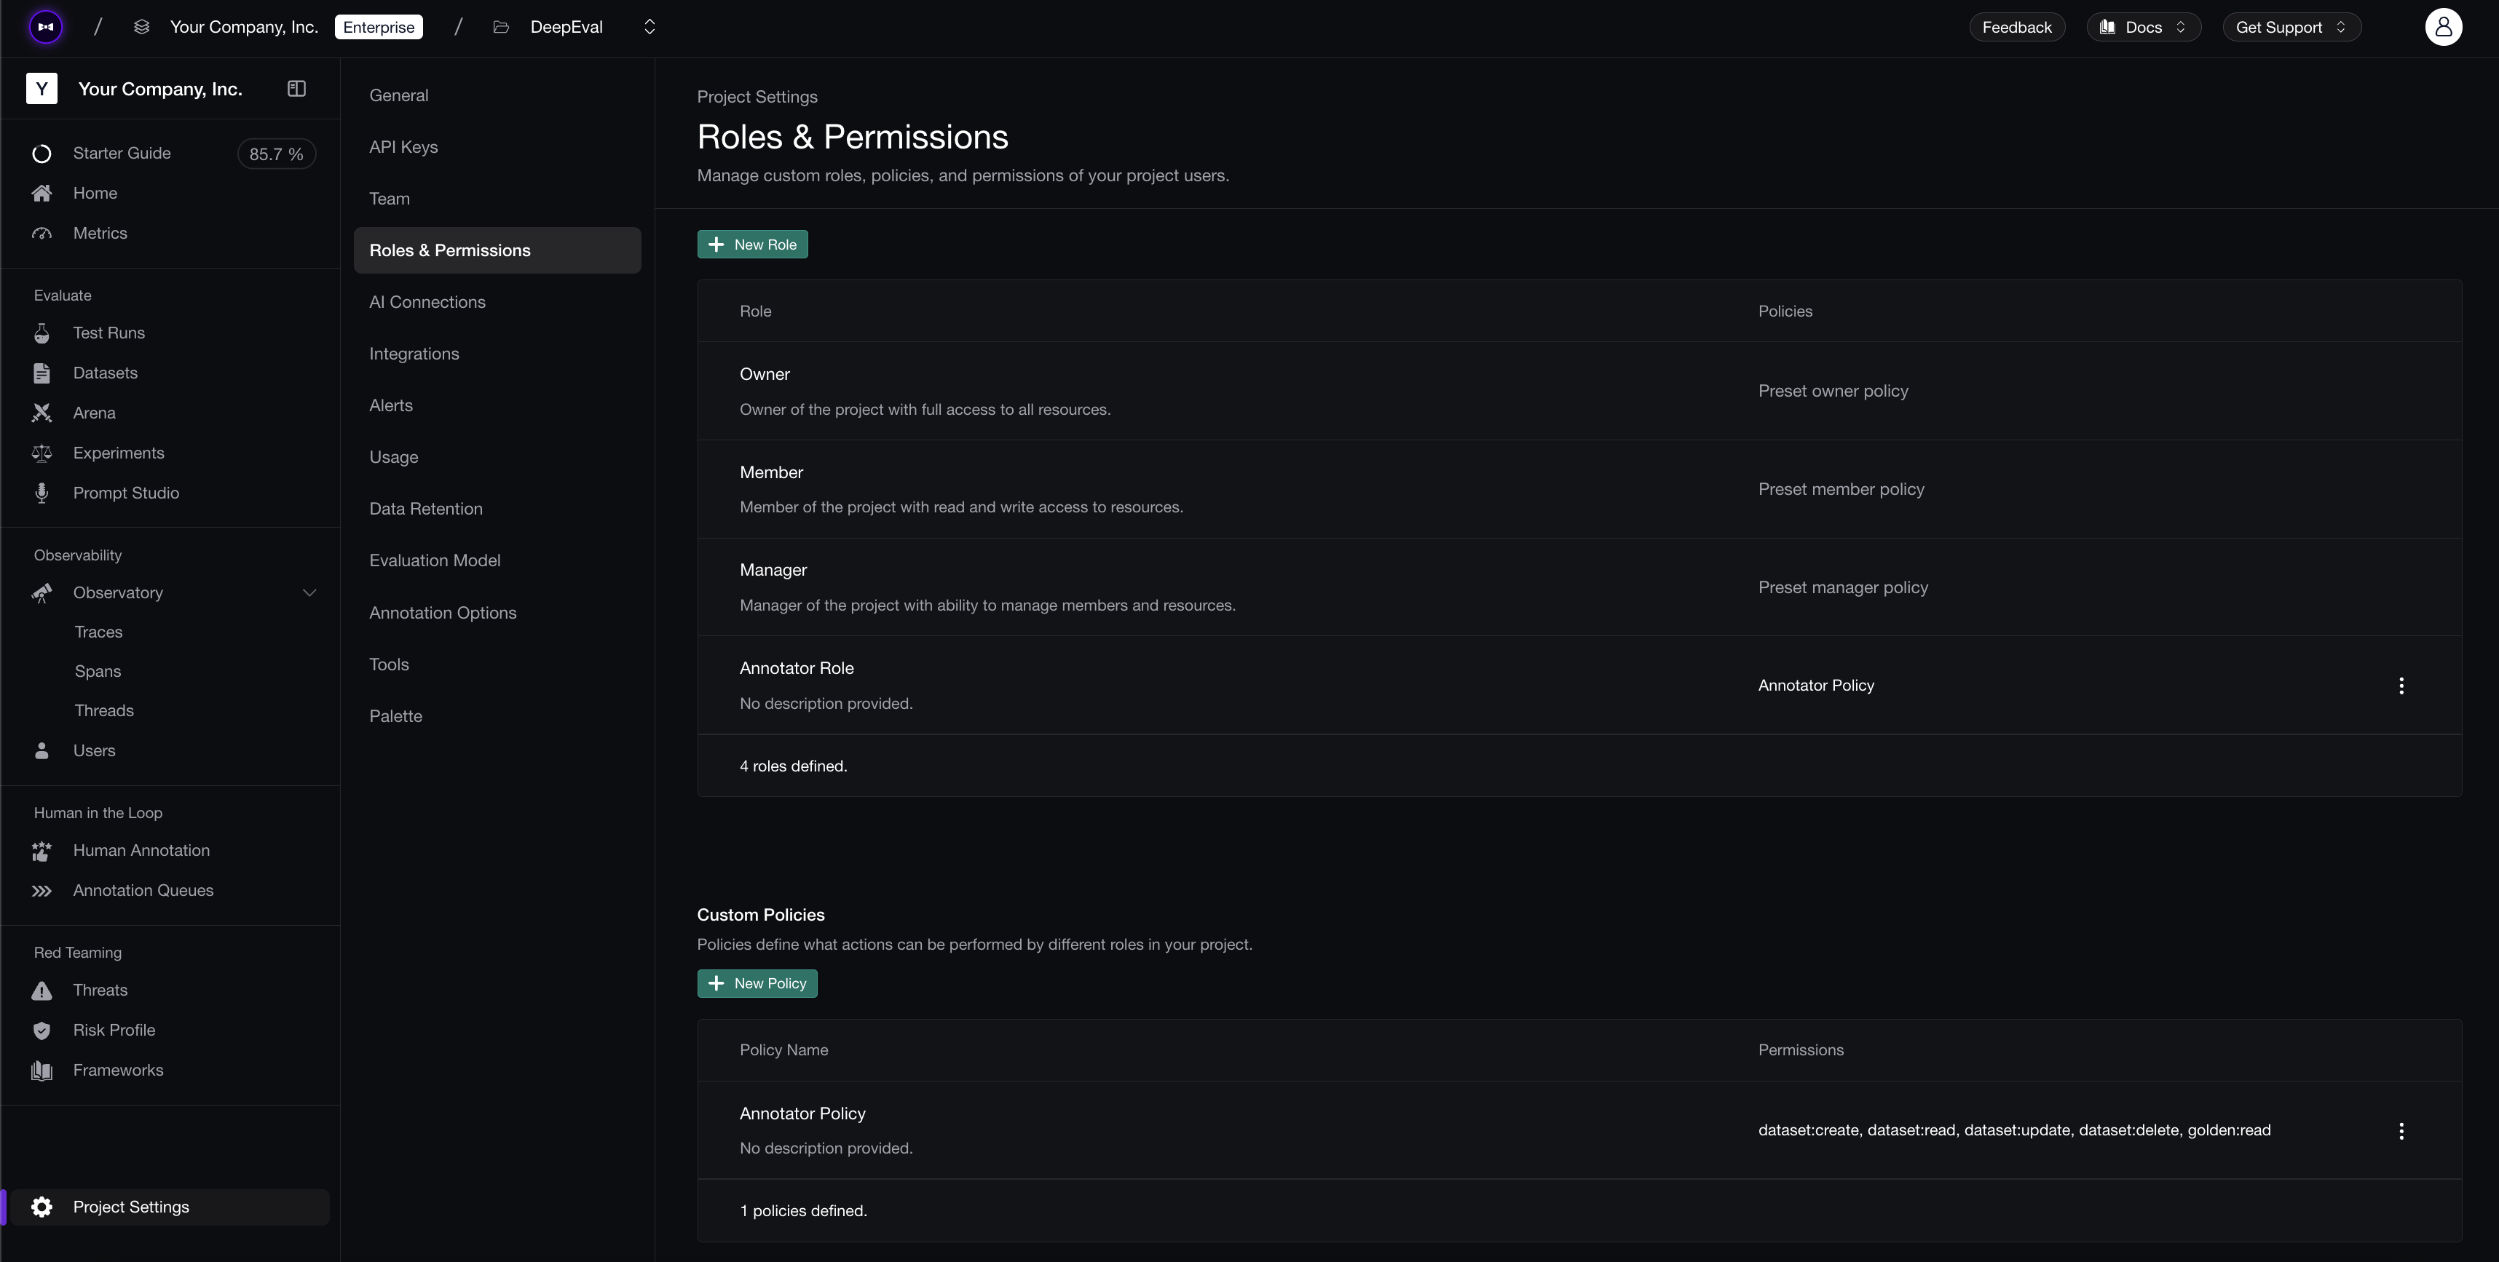Open Annotation Queues in the sidebar
2499x1262 pixels.
(143, 890)
